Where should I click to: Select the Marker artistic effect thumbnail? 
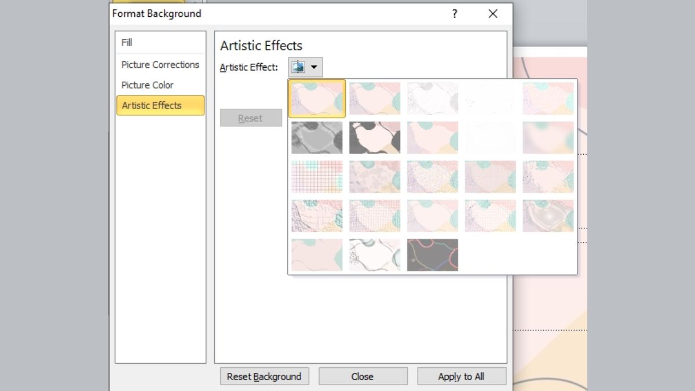[x=375, y=98]
